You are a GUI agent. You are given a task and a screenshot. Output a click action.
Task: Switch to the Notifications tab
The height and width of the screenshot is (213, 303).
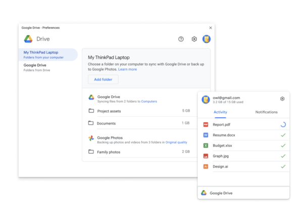[266, 112]
